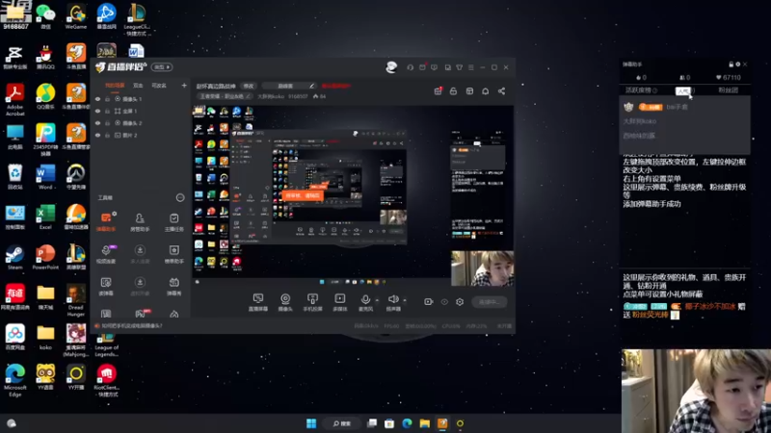
Task: Open the taskbar search box
Action: coord(342,423)
